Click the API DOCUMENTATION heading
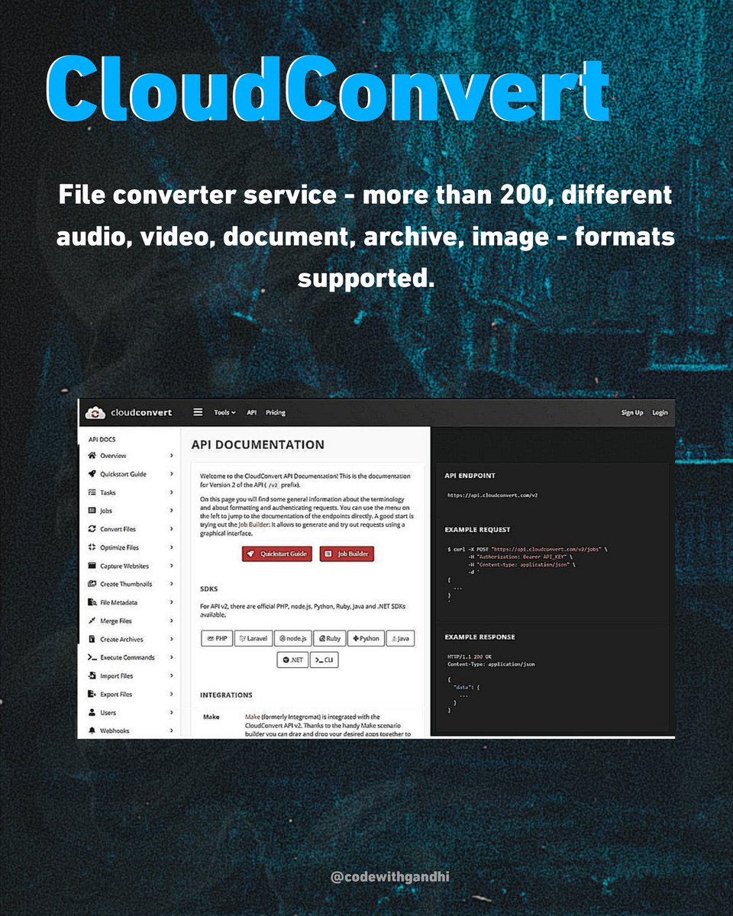The height and width of the screenshot is (916, 733). coord(257,444)
